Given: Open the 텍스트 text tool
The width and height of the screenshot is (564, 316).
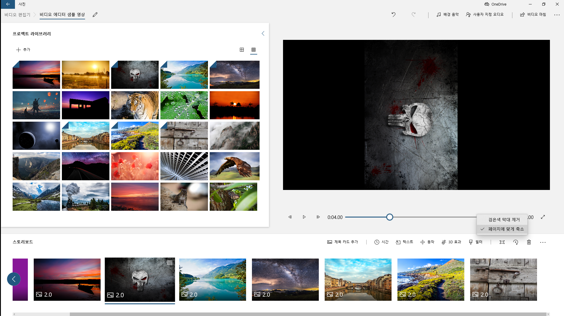Looking at the screenshot, I should [x=404, y=242].
